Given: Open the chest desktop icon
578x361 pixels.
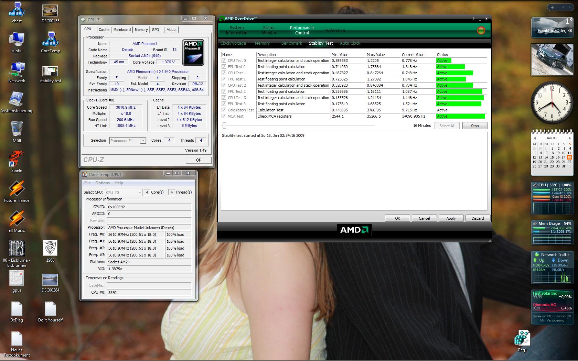Looking at the screenshot, I should [17, 12].
